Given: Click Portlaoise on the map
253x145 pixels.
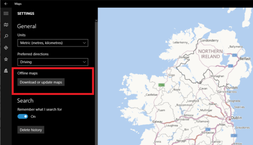Looking at the screenshot, I should tap(207, 133).
